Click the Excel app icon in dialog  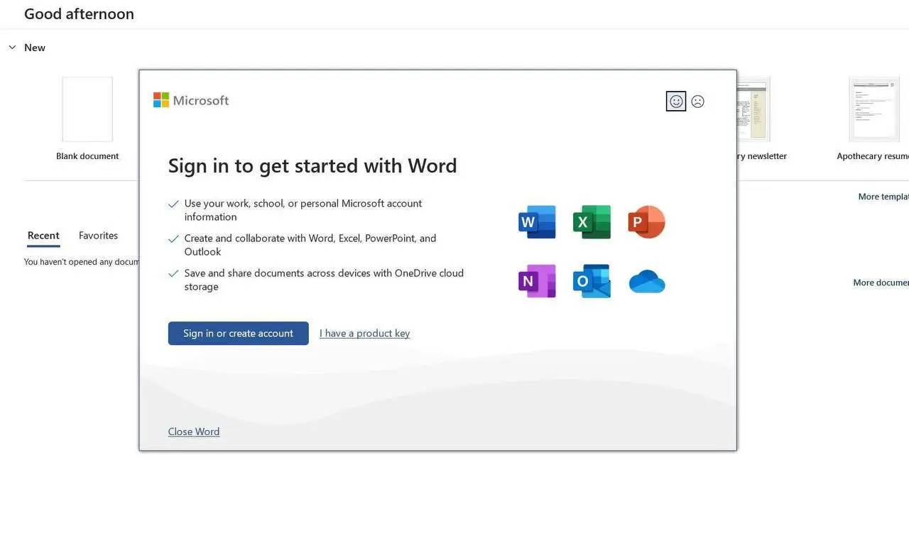[x=592, y=222]
